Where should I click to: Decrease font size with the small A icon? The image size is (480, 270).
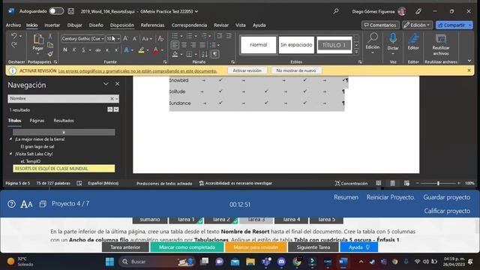[135, 38]
